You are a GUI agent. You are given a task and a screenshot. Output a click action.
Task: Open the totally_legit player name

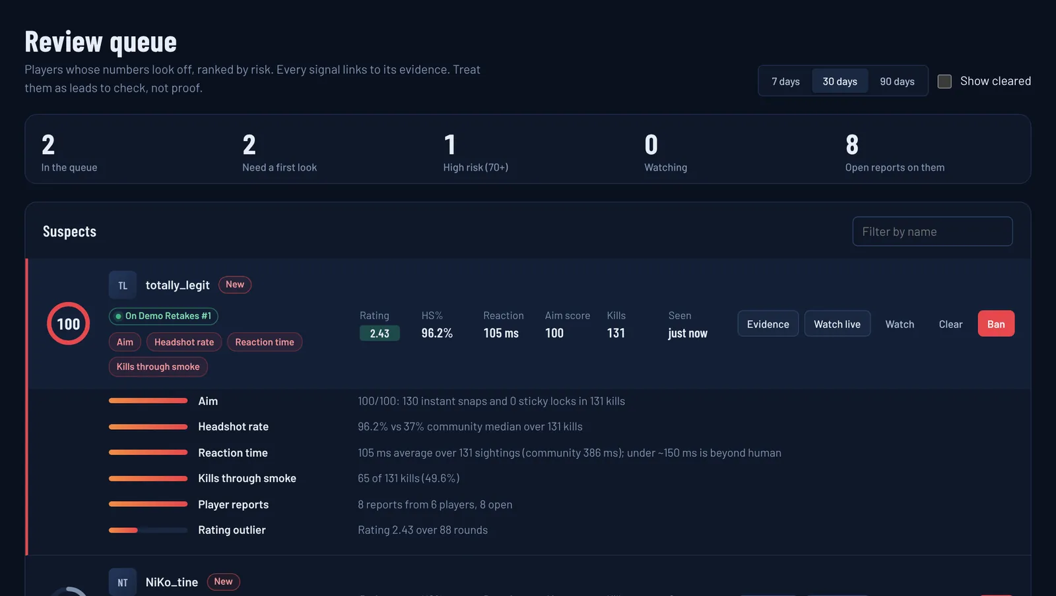[x=178, y=285]
